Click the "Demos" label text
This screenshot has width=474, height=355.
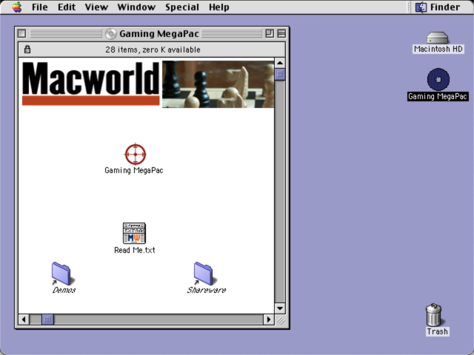click(64, 290)
